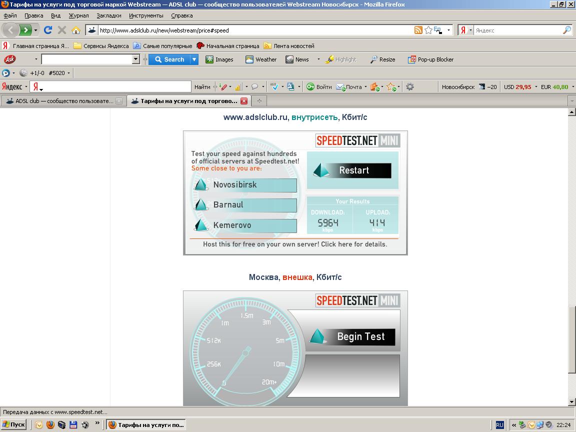Select the Kemerovo speedtest server
Screen dimensions: 576x432
click(245, 225)
